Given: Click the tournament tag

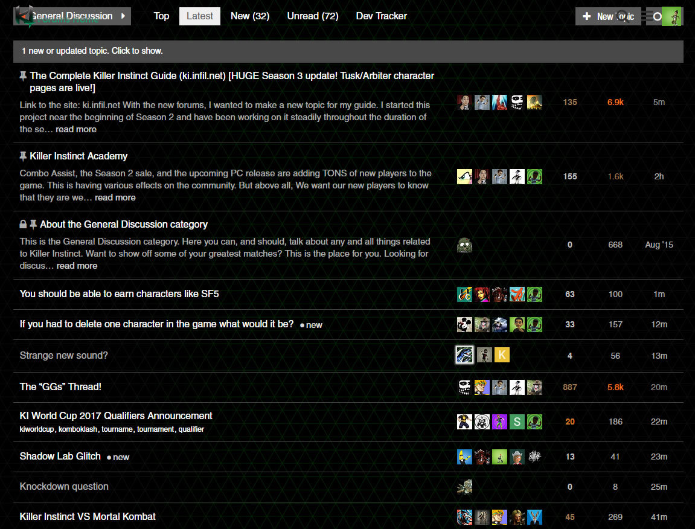Looking at the screenshot, I should [x=155, y=429].
